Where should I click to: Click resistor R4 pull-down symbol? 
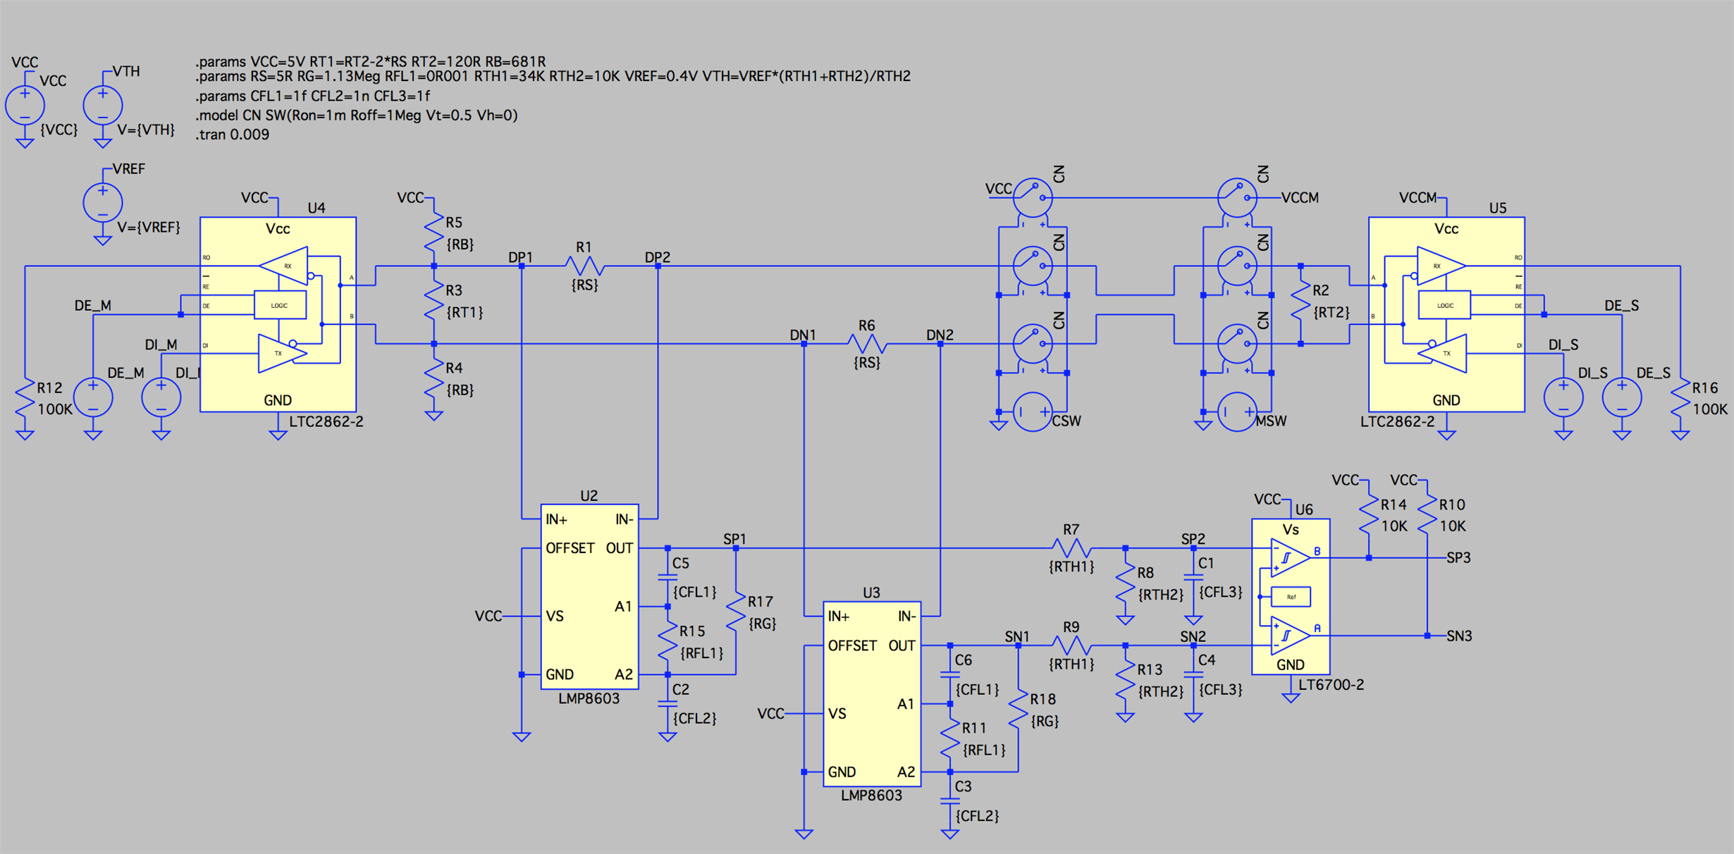[433, 378]
